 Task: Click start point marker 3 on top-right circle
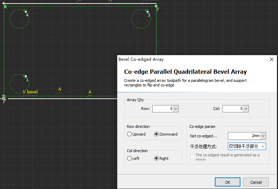coord(147,12)
